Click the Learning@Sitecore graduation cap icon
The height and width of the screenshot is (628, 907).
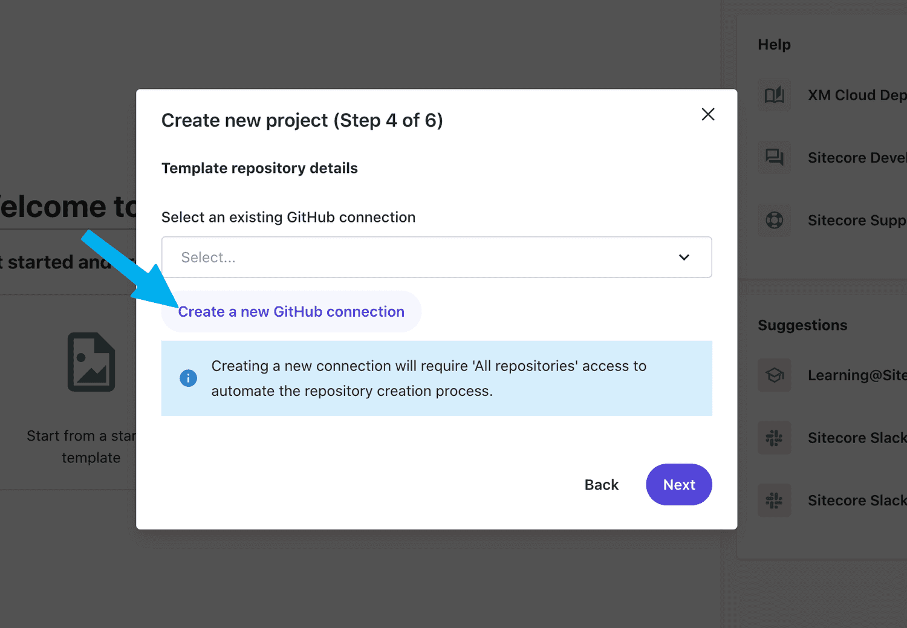tap(774, 375)
